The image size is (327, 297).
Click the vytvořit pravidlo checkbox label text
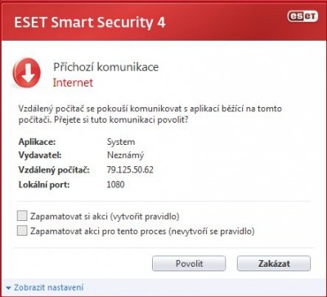pos(105,217)
